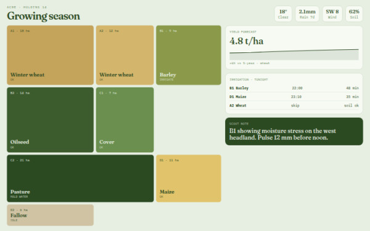370x231 pixels.
Task: Select the Fallow field tile
Action: coord(51,215)
